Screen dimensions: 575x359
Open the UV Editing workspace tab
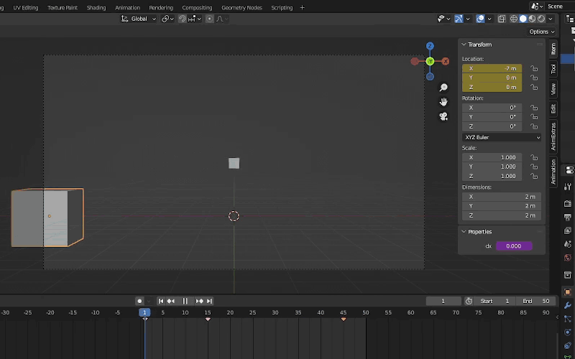coord(26,7)
